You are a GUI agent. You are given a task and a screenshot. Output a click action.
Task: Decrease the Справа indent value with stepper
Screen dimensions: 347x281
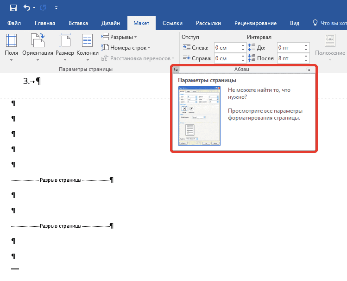coord(243,60)
